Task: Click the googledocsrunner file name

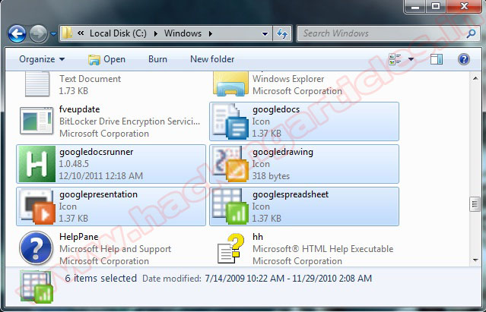Action: click(x=96, y=152)
